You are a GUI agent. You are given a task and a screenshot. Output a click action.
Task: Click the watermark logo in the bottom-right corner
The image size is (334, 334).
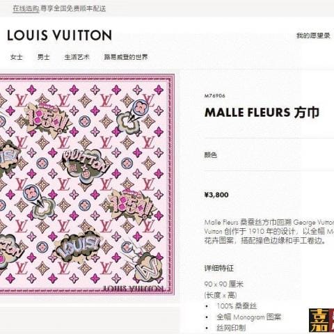(321, 320)
